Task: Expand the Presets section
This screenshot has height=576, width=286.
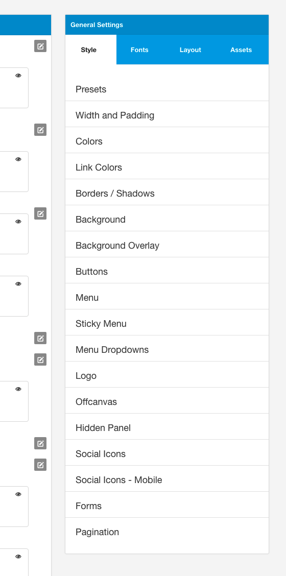Action: tap(167, 89)
